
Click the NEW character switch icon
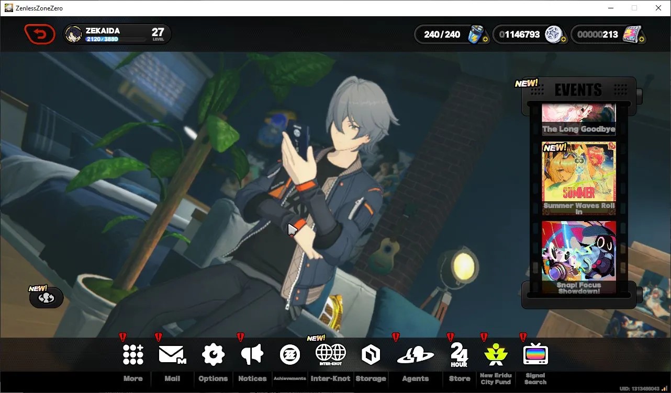click(47, 297)
